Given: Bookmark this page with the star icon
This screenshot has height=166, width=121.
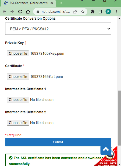Looking at the screenshot, I should coord(83,12).
